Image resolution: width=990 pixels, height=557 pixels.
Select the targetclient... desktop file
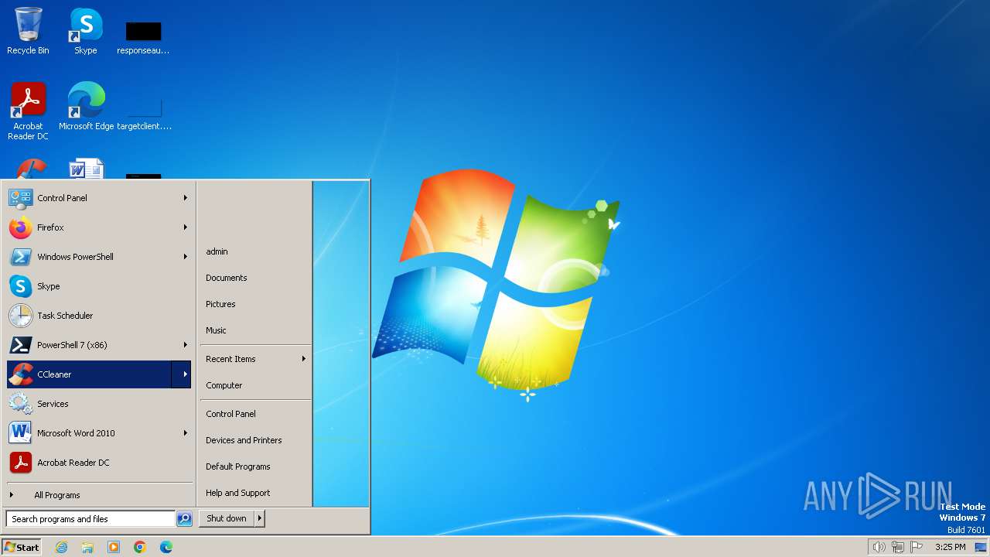point(144,112)
